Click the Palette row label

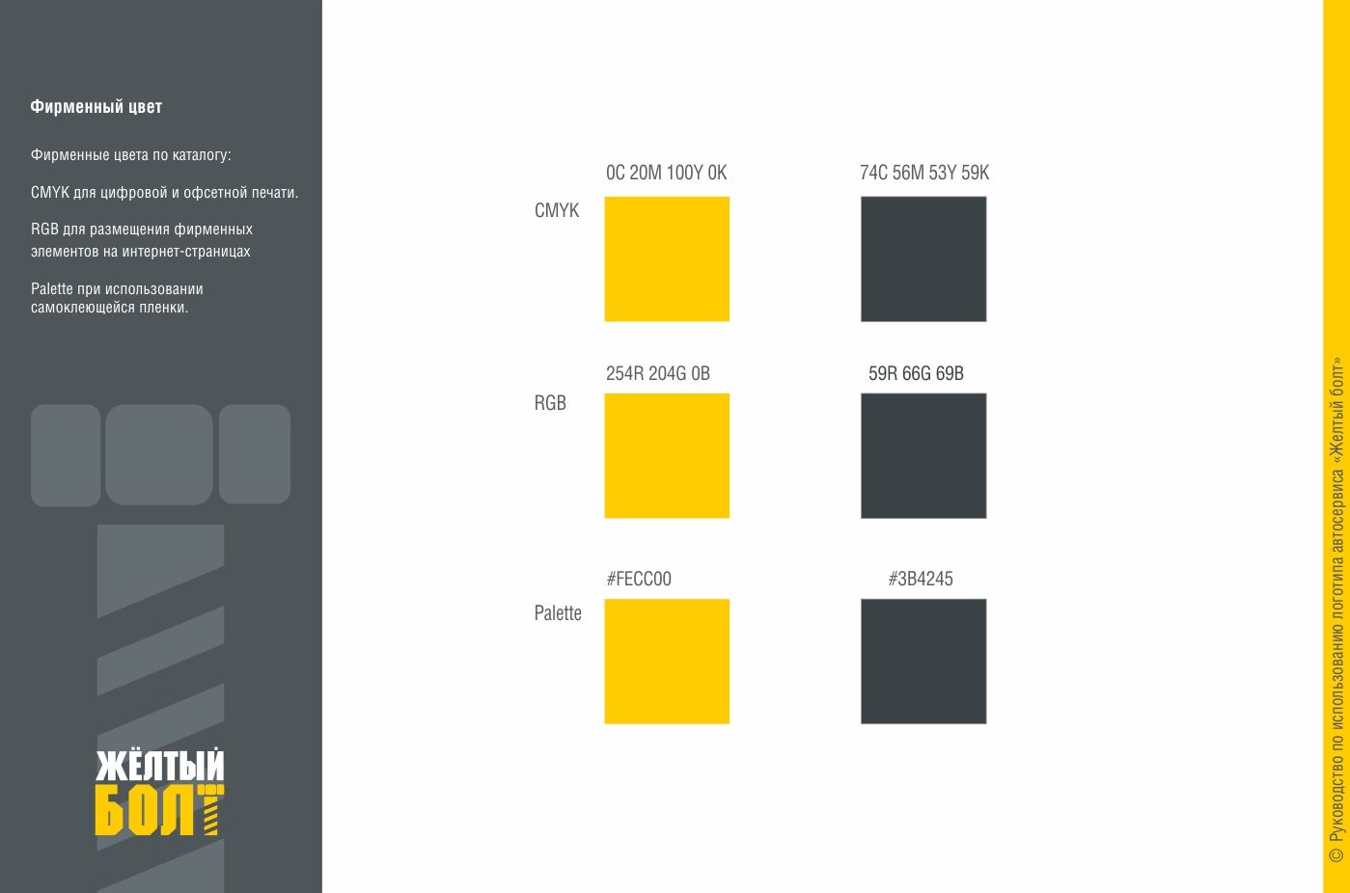[558, 613]
